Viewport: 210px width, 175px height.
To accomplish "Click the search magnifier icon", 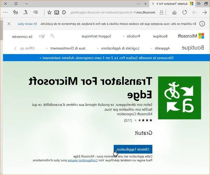I will point(52,36).
